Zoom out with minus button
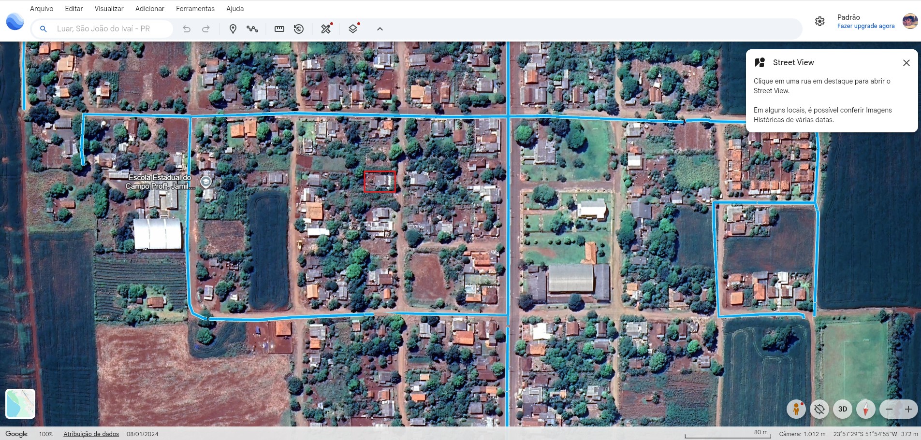The height and width of the screenshot is (440, 921). [889, 409]
